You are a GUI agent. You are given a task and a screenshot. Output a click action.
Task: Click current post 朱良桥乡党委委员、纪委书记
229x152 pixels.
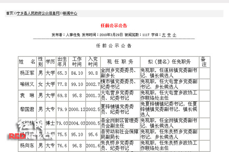pos(120,146)
